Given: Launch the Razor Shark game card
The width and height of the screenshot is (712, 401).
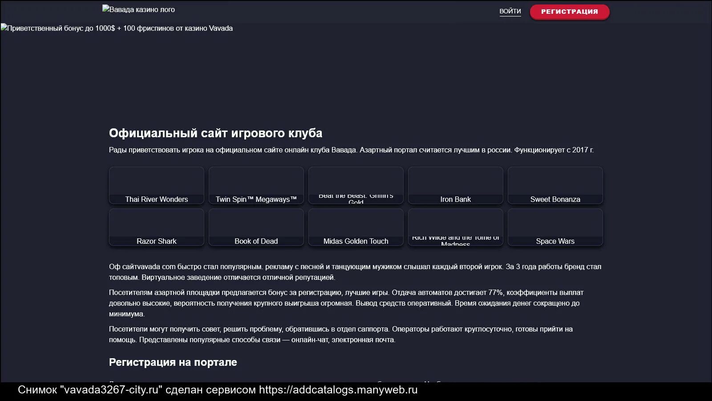Looking at the screenshot, I should 157,227.
